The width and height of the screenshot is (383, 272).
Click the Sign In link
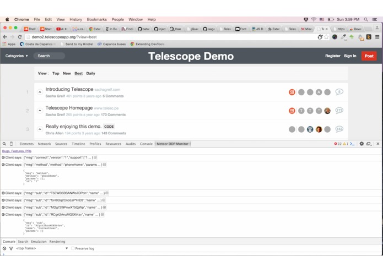click(x=350, y=56)
